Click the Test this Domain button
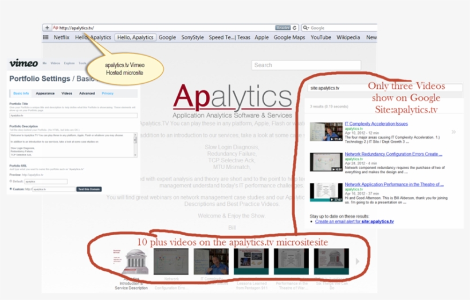Screen dimensions: 470x300 (x=89, y=189)
